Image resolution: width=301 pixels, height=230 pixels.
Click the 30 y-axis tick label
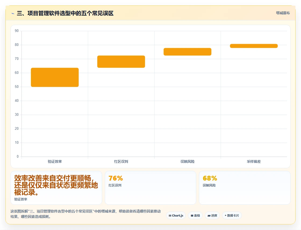[x=17, y=115]
